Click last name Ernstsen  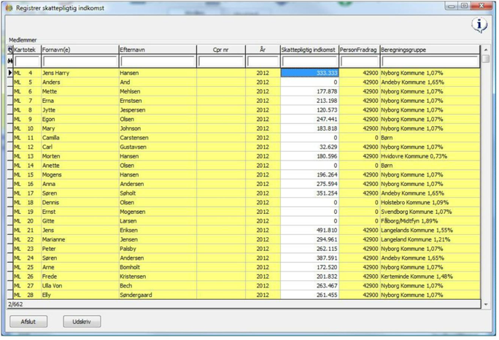[131, 101]
